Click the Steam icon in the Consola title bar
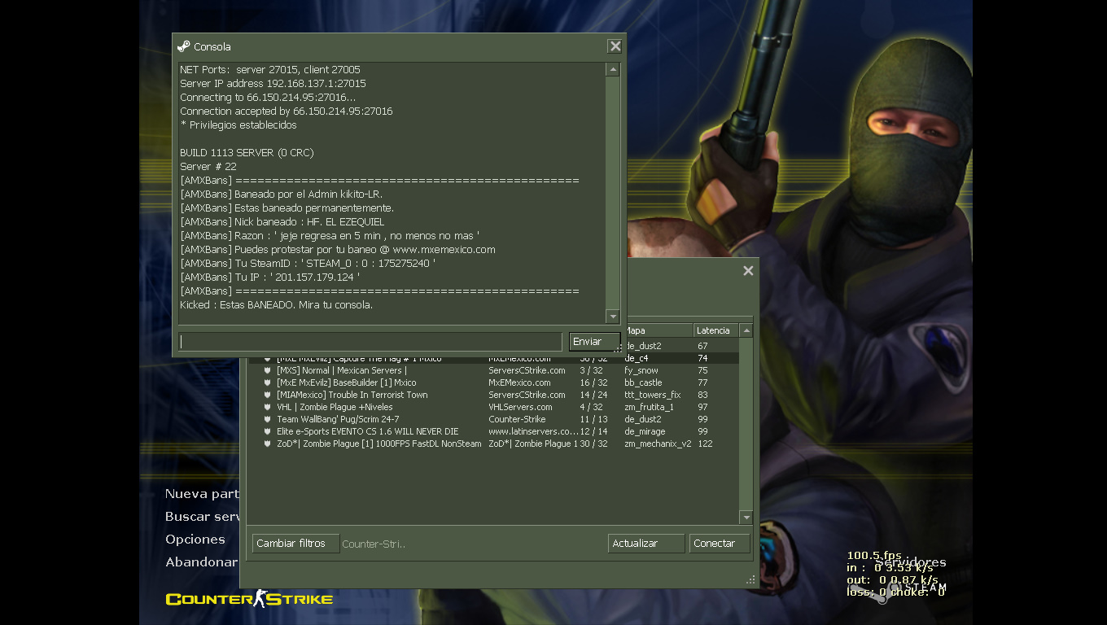 (x=183, y=46)
